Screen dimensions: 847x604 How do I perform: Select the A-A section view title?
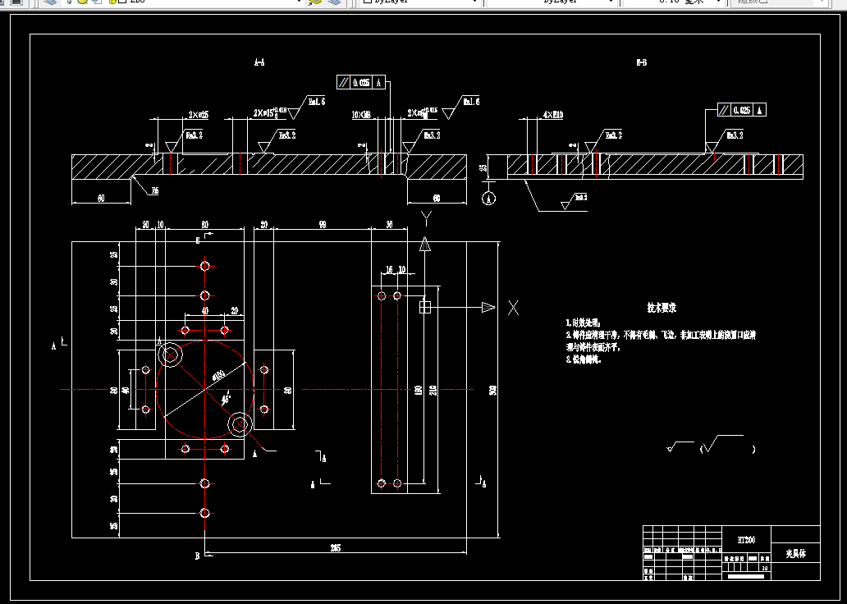pyautogui.click(x=259, y=62)
